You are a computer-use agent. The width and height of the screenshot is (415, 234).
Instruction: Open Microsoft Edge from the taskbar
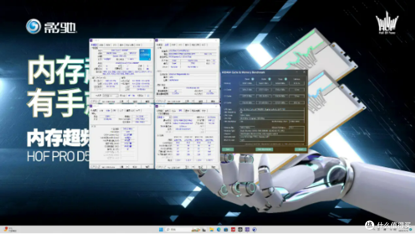(x=219, y=229)
